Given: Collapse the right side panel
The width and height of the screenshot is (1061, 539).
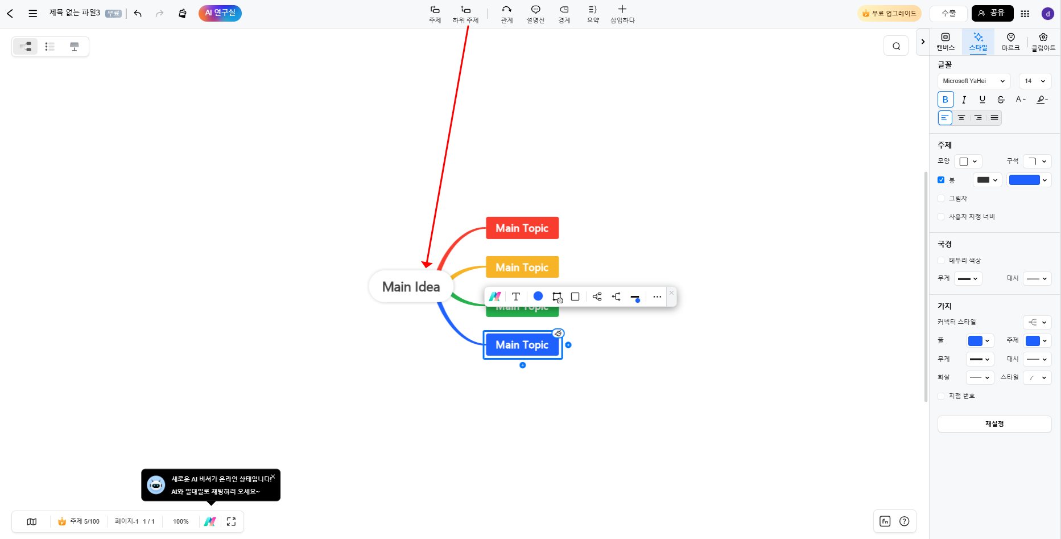Looking at the screenshot, I should click(x=923, y=42).
